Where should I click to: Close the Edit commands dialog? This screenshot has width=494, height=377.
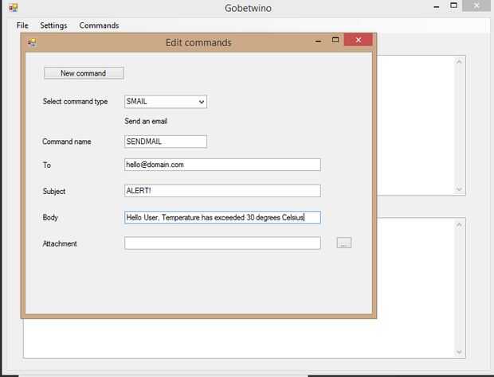point(359,40)
